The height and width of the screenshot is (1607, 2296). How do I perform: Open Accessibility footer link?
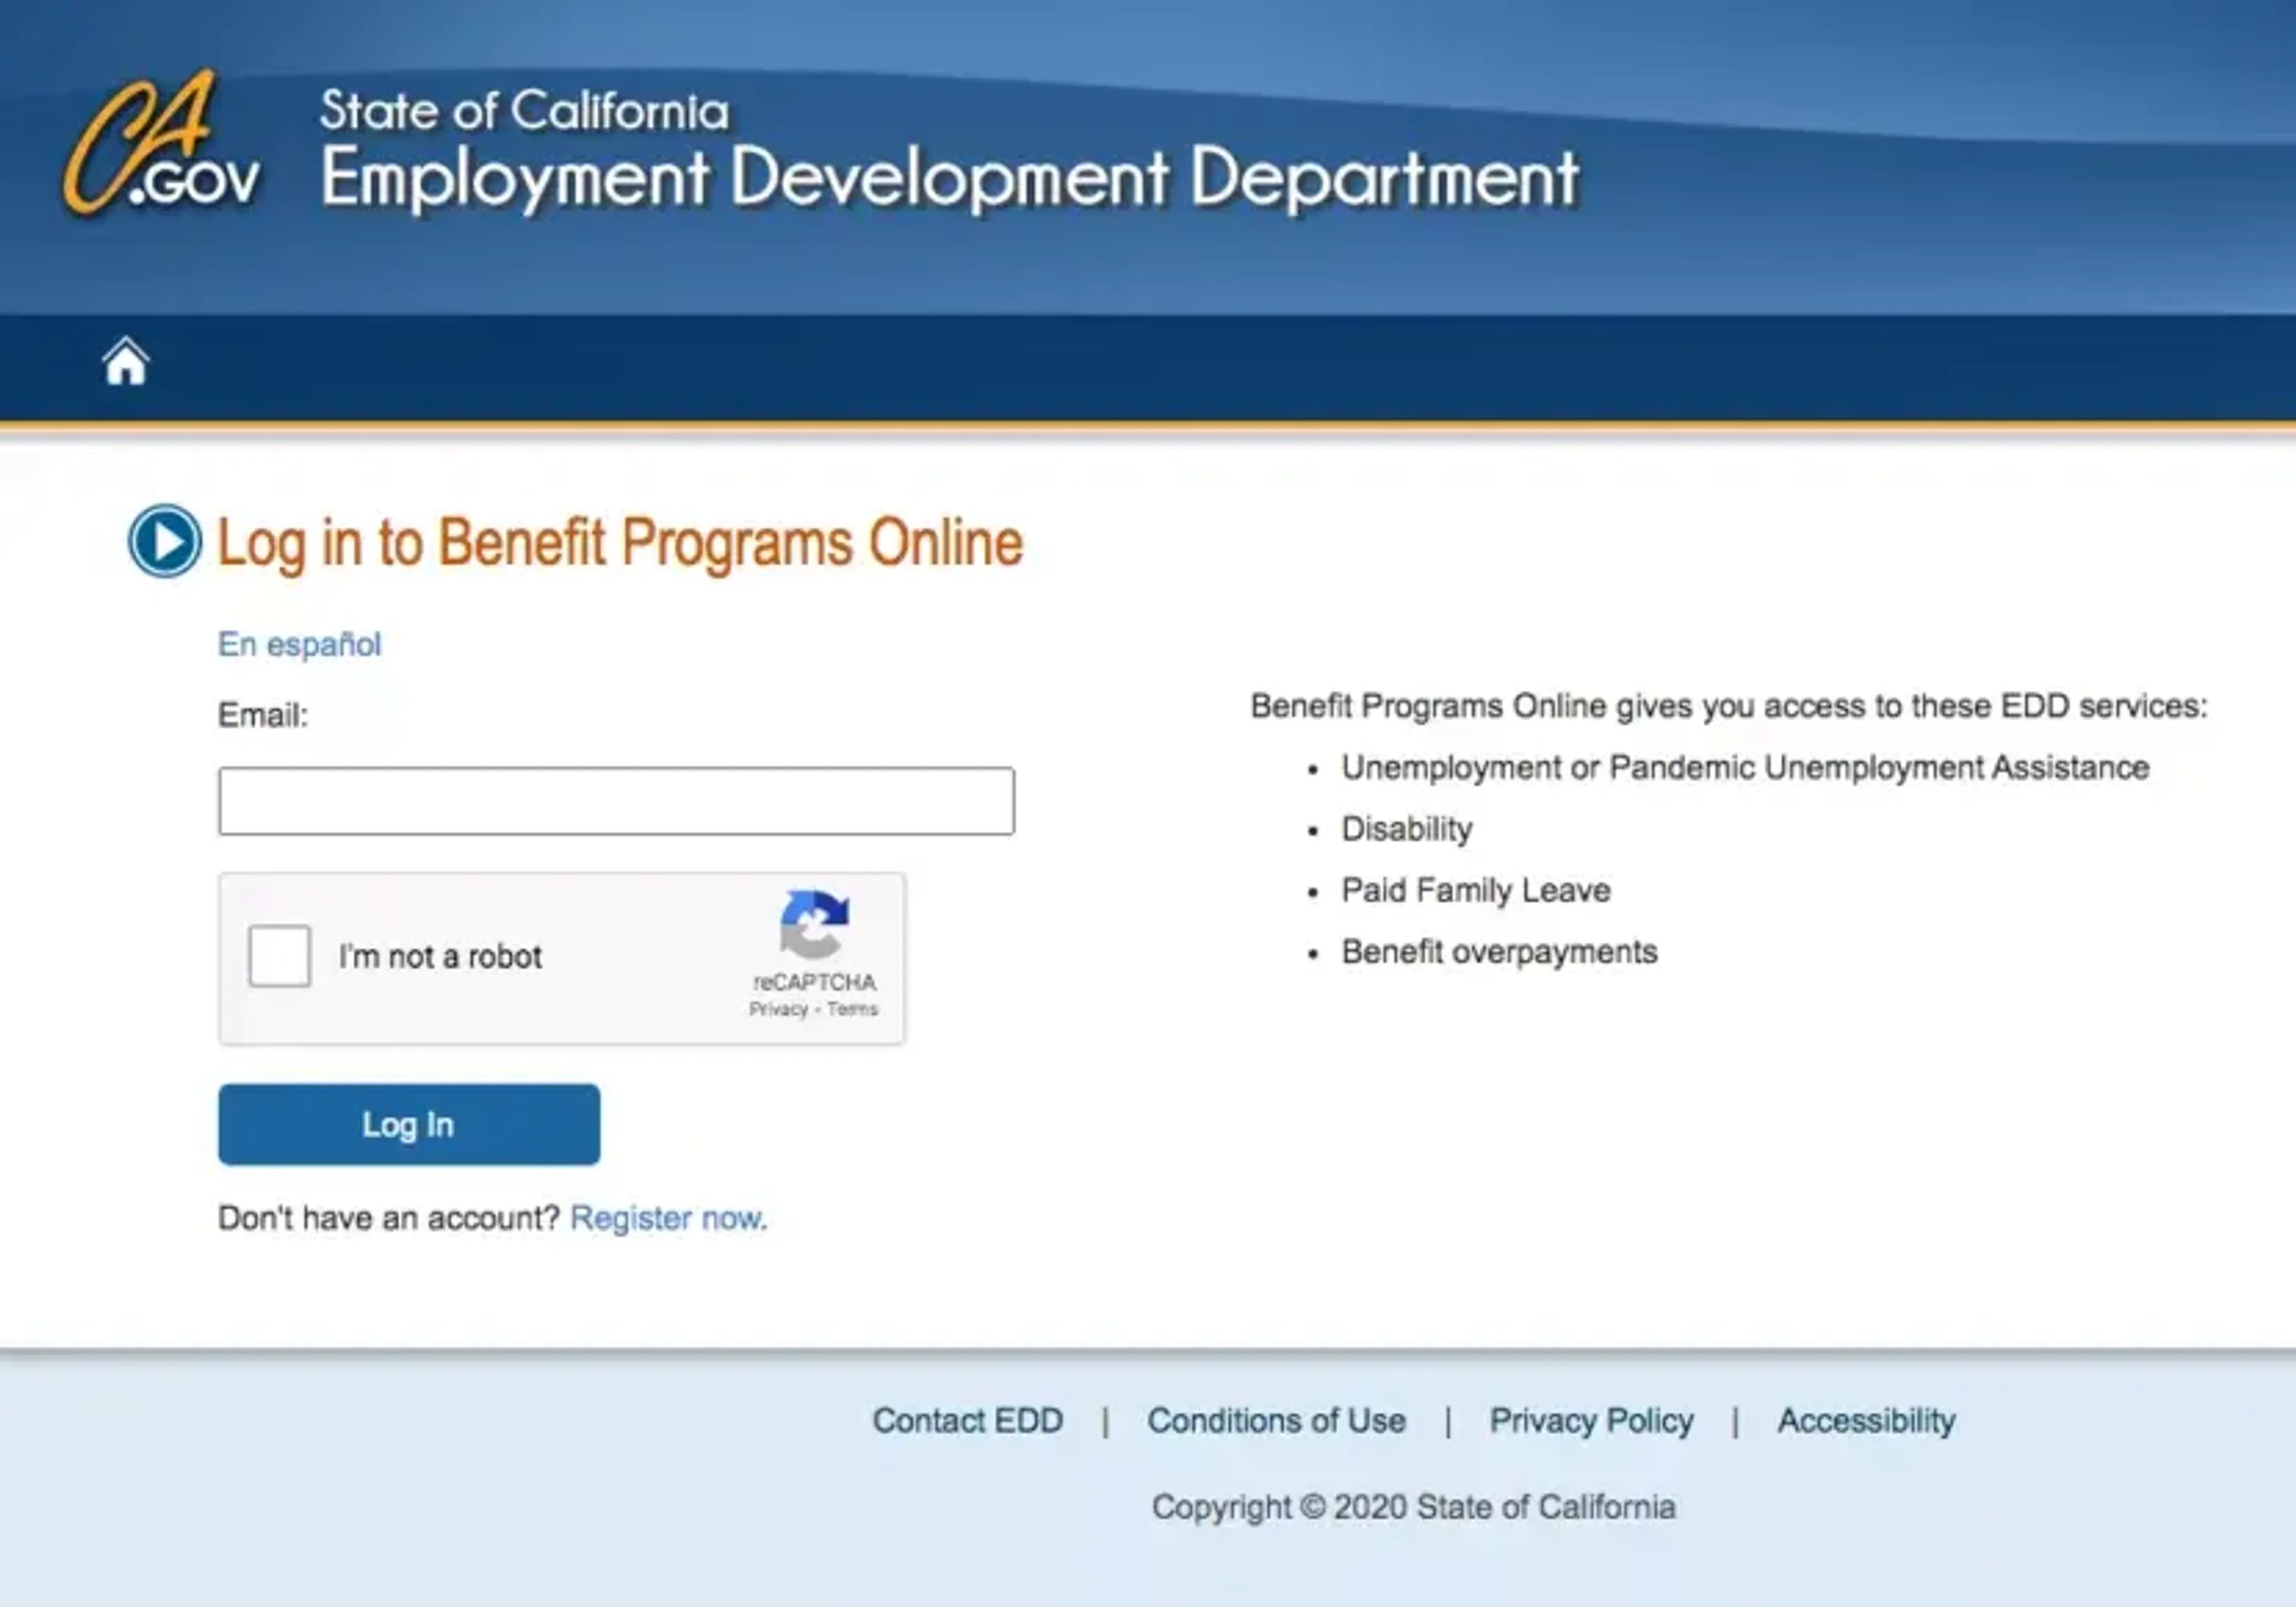tap(1866, 1421)
